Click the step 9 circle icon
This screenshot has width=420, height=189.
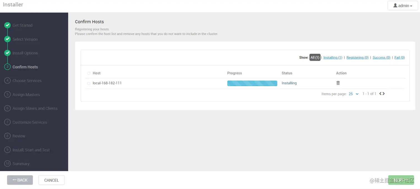click(7, 150)
